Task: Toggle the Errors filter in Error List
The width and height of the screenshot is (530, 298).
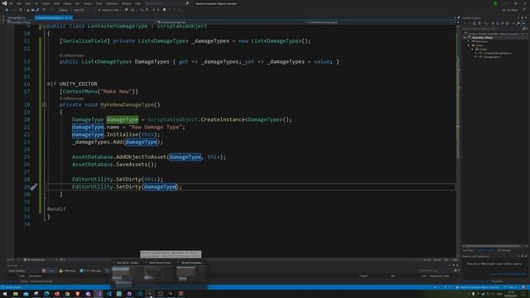Action: point(49,271)
